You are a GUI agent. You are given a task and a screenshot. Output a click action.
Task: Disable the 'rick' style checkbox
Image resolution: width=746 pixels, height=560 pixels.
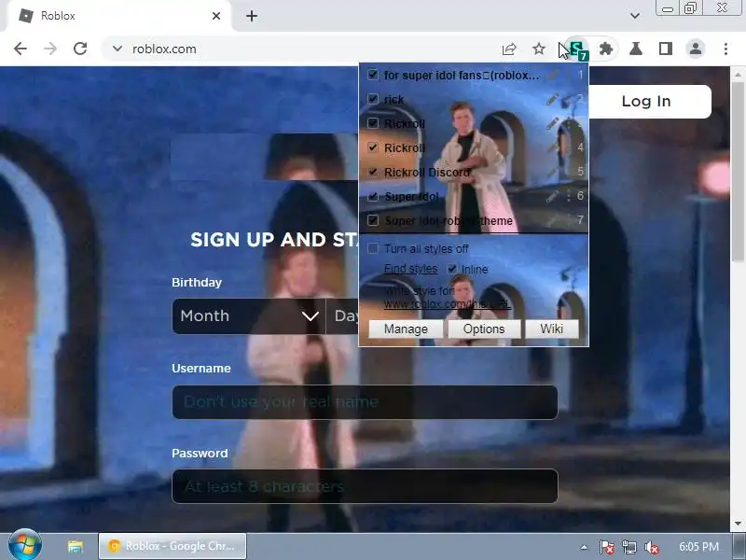pyautogui.click(x=373, y=99)
